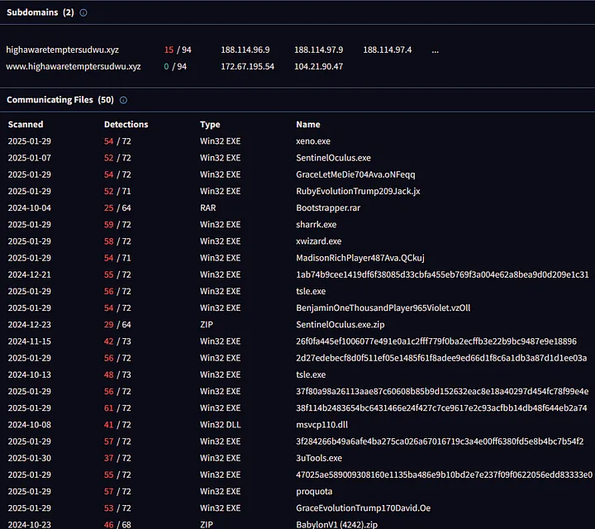
Task: Select IP address 188.114.97.9
Action: pos(318,50)
